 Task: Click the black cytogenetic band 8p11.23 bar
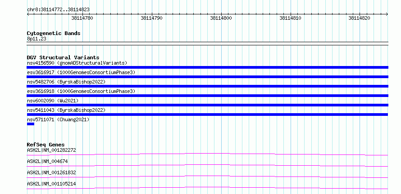click(x=207, y=44)
